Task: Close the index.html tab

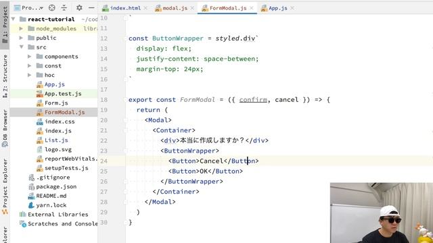Action: coord(145,8)
